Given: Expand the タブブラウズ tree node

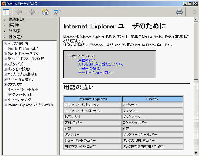Looking at the screenshot, I should (x=5, y=84).
